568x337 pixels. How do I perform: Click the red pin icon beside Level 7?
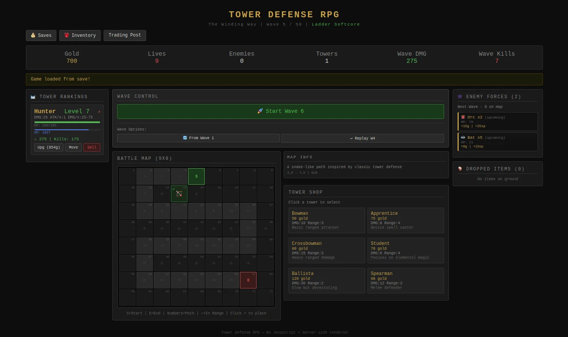(x=99, y=112)
